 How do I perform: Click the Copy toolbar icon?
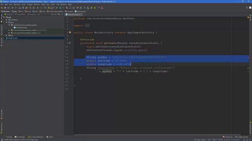point(23,8)
